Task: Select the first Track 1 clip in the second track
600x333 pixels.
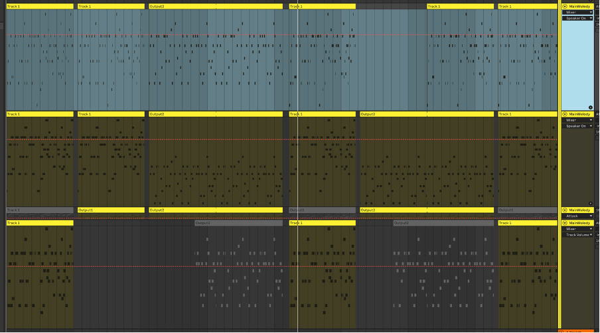Action: [40, 114]
